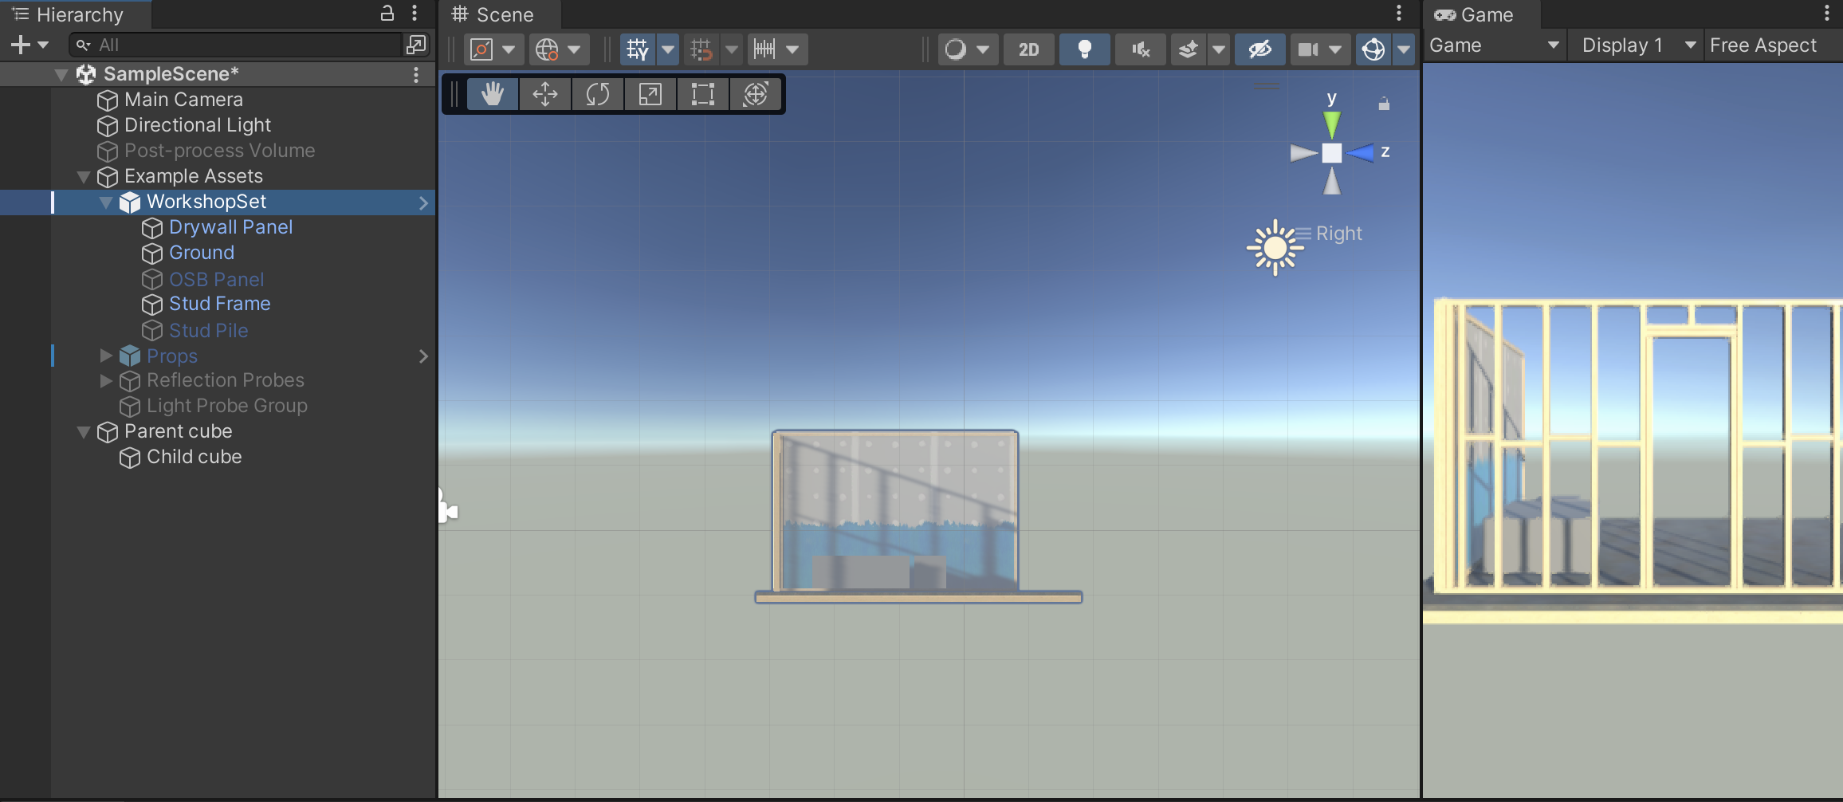Toggle Hierarchy panel lock

(x=387, y=13)
